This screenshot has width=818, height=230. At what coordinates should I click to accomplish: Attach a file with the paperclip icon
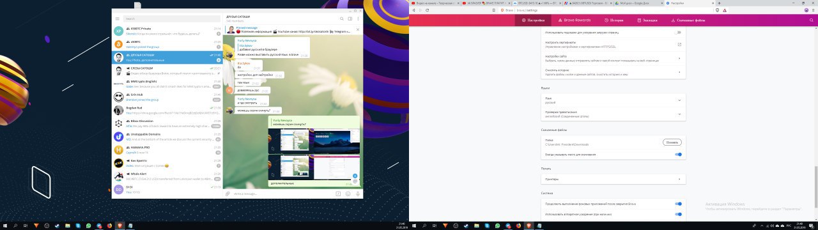click(228, 193)
